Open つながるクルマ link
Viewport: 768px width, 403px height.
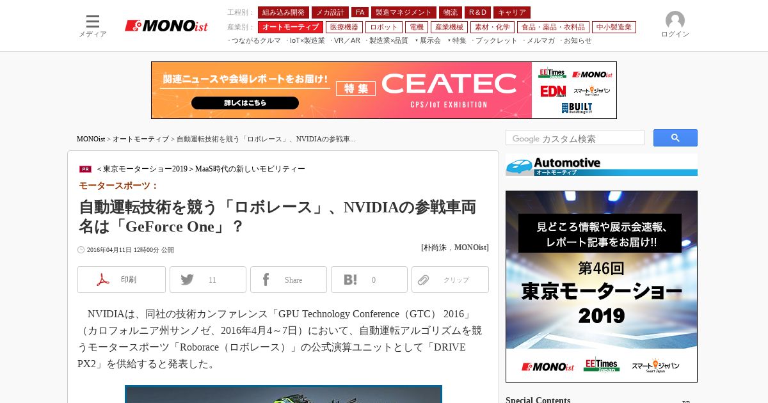point(255,40)
